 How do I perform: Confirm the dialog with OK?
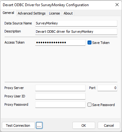pos(84,126)
